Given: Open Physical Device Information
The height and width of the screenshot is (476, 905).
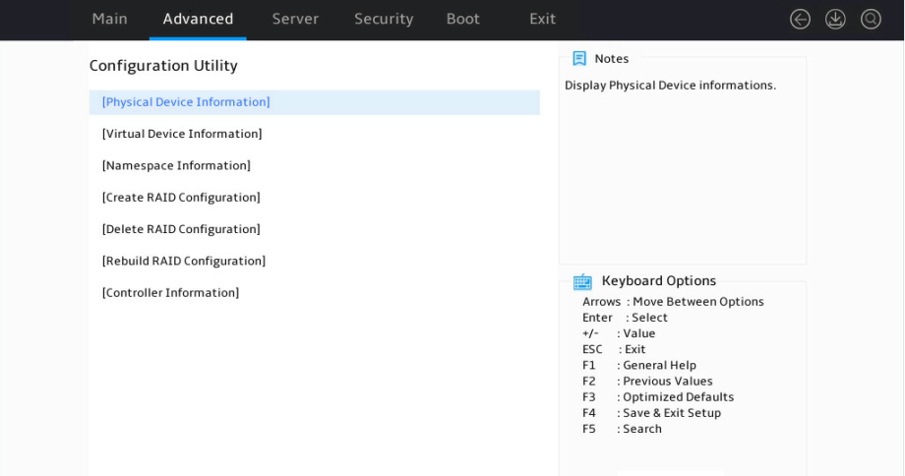Looking at the screenshot, I should (x=315, y=102).
